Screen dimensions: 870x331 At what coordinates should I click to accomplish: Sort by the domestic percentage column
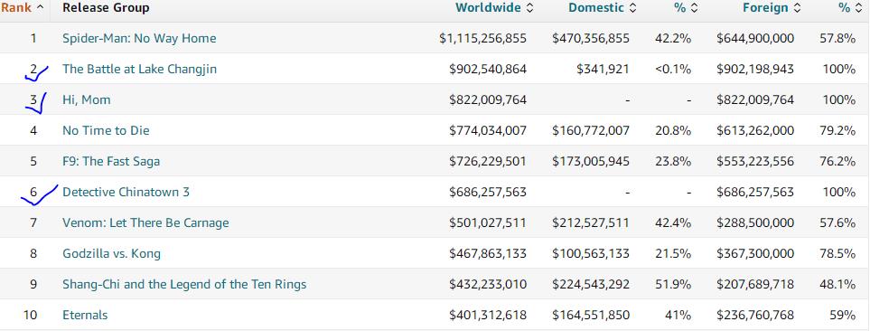685,8
